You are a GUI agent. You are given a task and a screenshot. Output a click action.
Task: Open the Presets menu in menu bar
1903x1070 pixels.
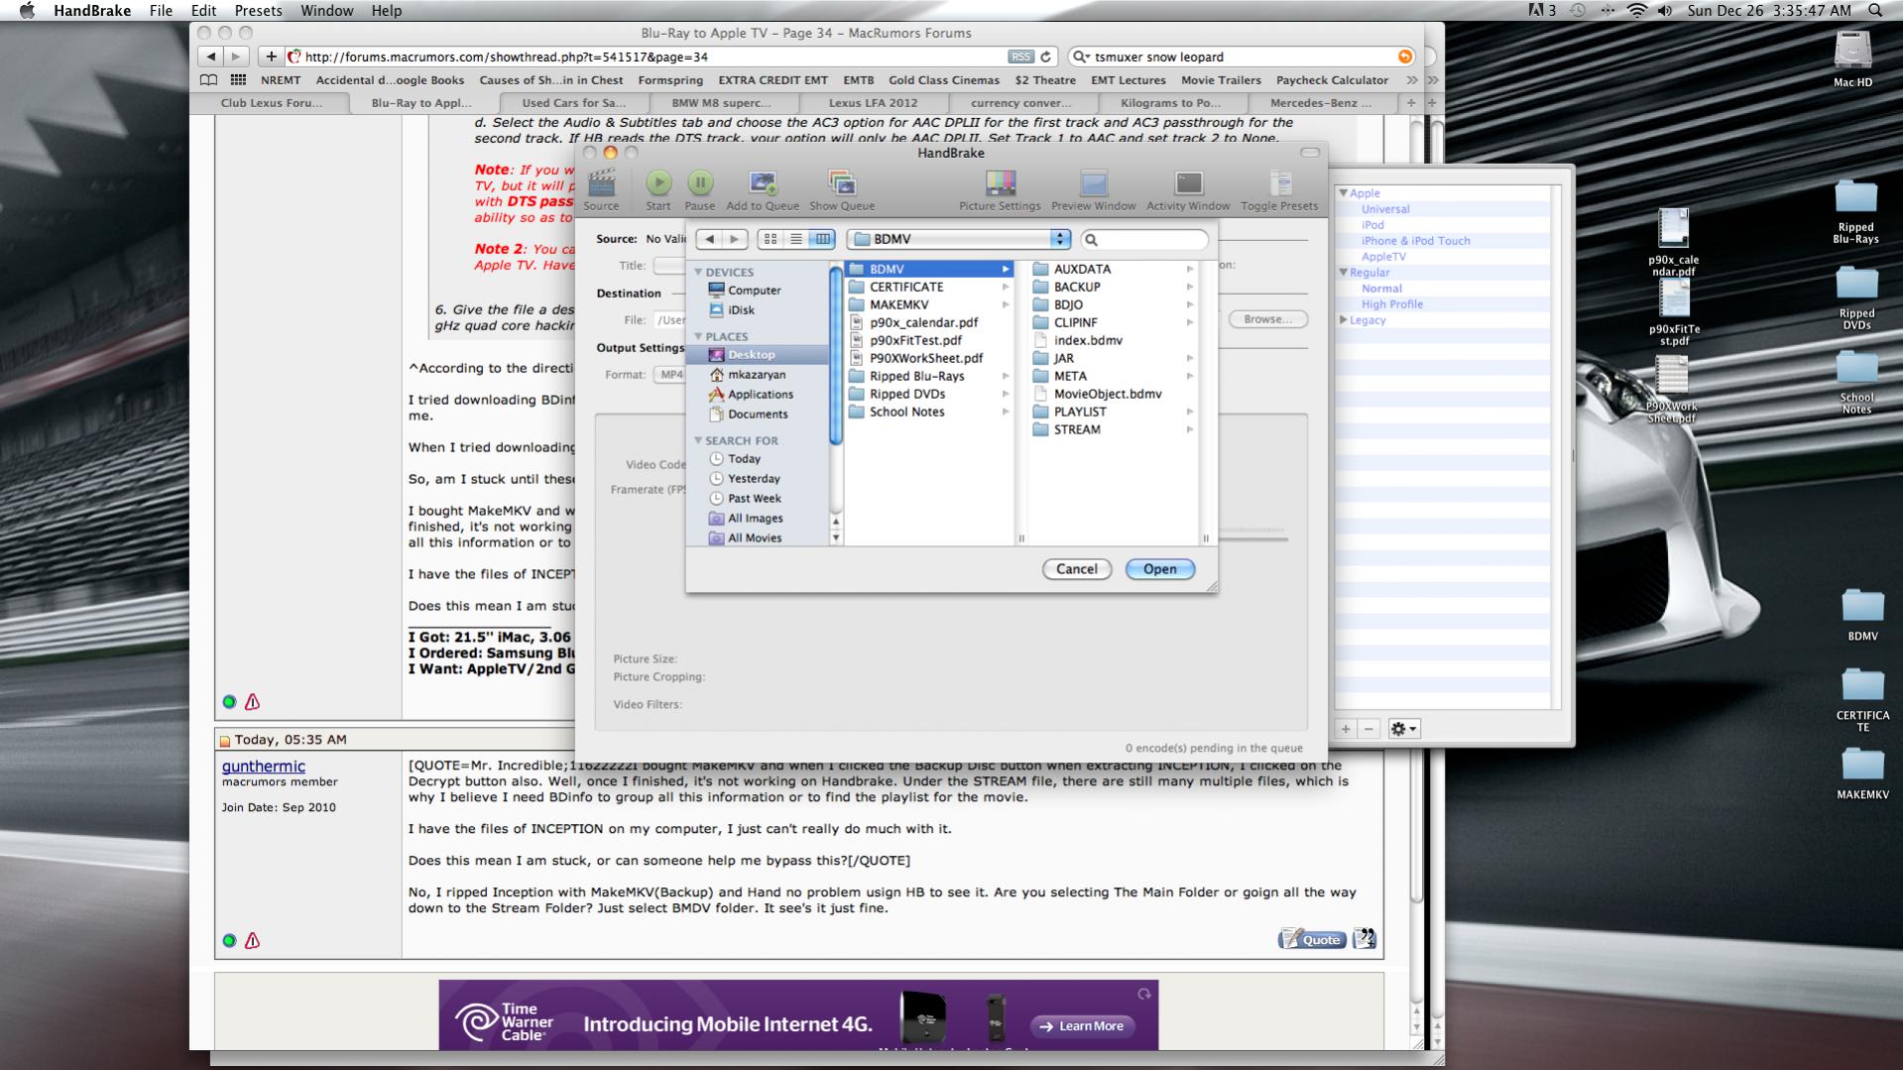tap(258, 10)
